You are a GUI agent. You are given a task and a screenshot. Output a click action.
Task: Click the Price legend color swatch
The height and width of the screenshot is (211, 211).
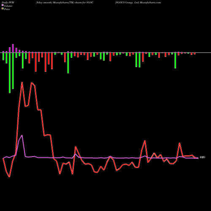pos(3,9)
